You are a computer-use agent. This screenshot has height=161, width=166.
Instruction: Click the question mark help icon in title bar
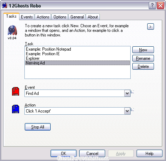click(x=152, y=6)
